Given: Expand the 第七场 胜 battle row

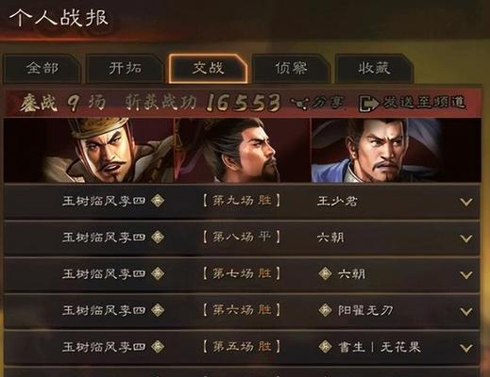Looking at the screenshot, I should coord(466,275).
